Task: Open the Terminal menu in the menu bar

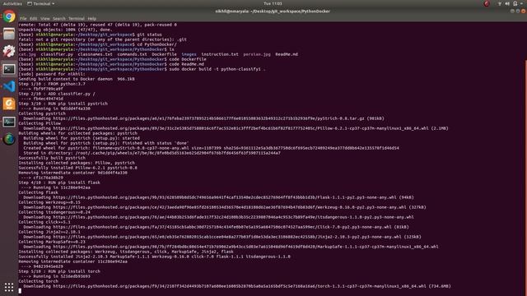Action: point(77,19)
